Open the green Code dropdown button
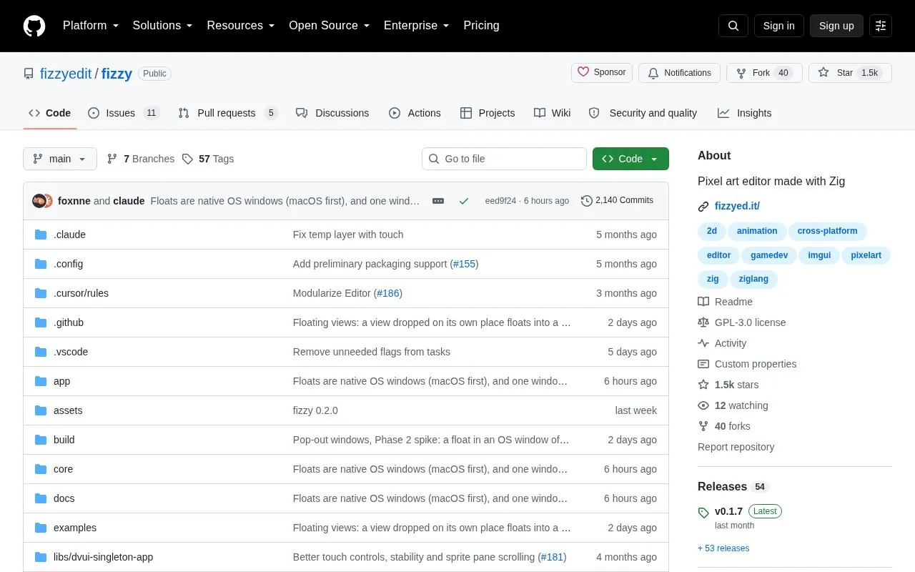This screenshot has width=915, height=572. point(630,159)
